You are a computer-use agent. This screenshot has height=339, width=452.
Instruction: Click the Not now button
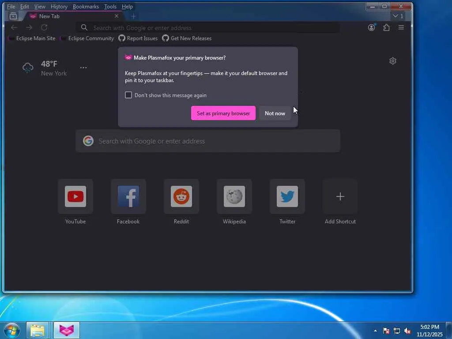pos(275,113)
